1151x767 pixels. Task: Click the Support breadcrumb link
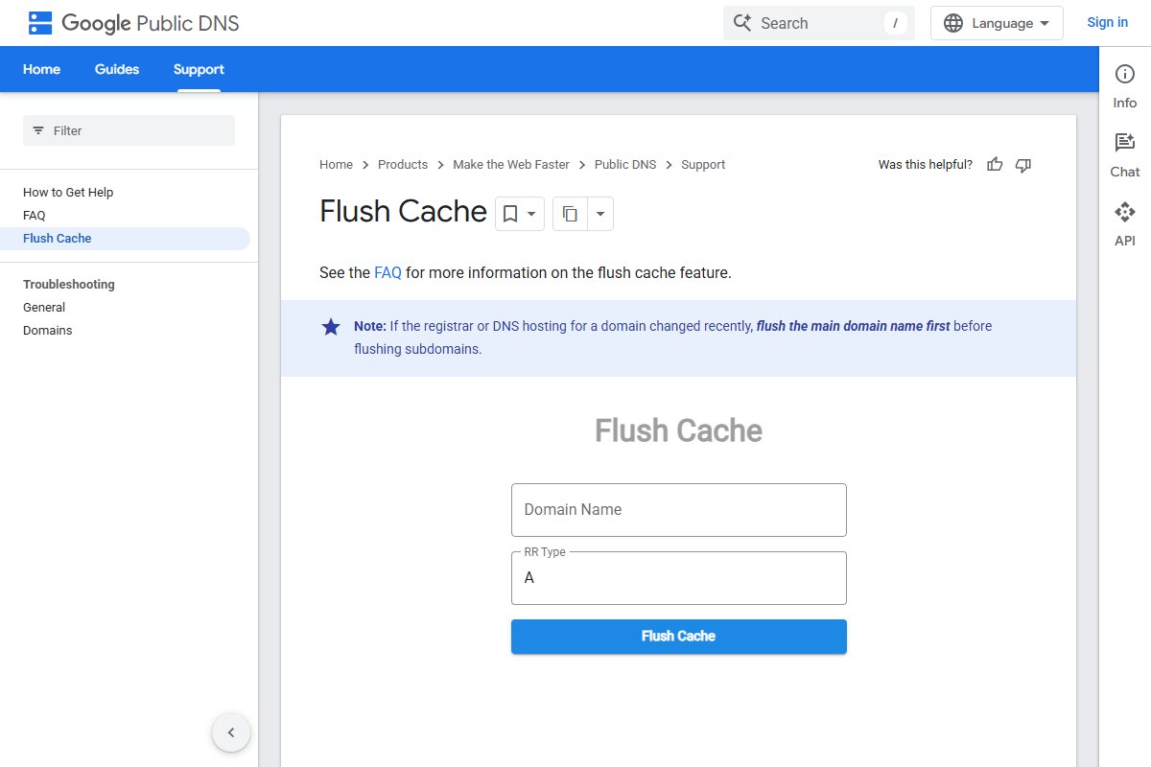click(703, 165)
